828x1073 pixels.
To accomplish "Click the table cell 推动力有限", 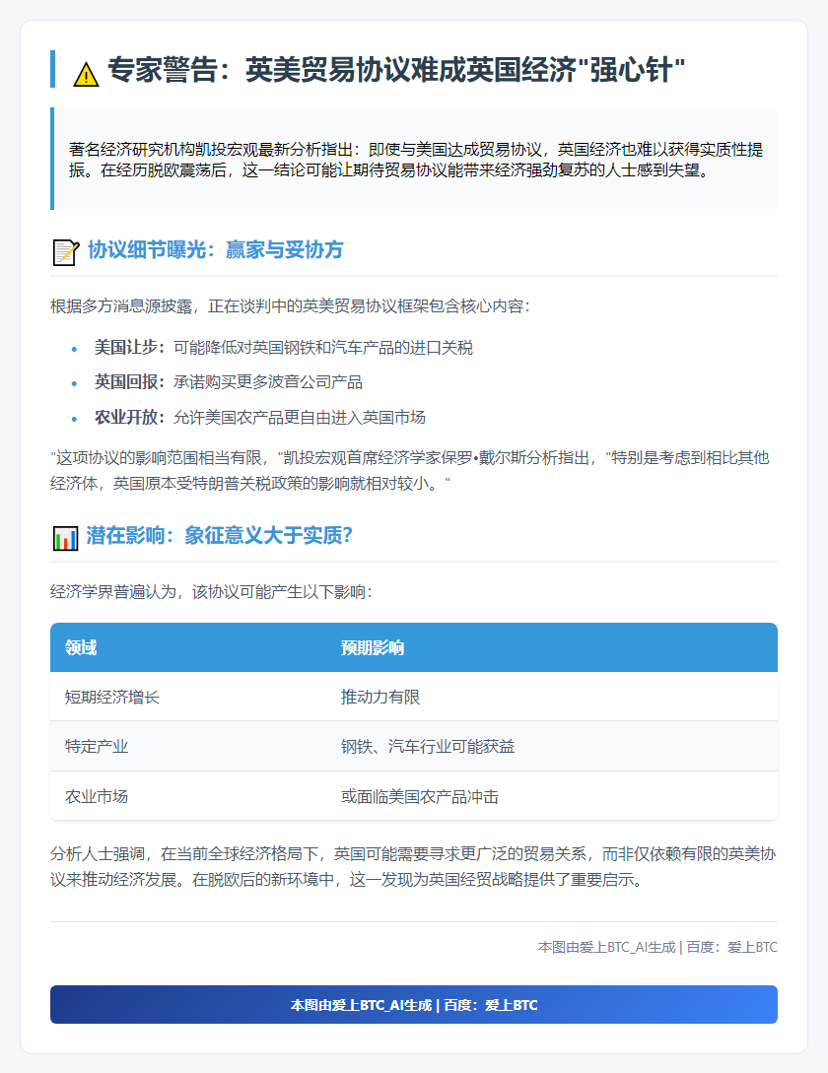I will point(380,697).
